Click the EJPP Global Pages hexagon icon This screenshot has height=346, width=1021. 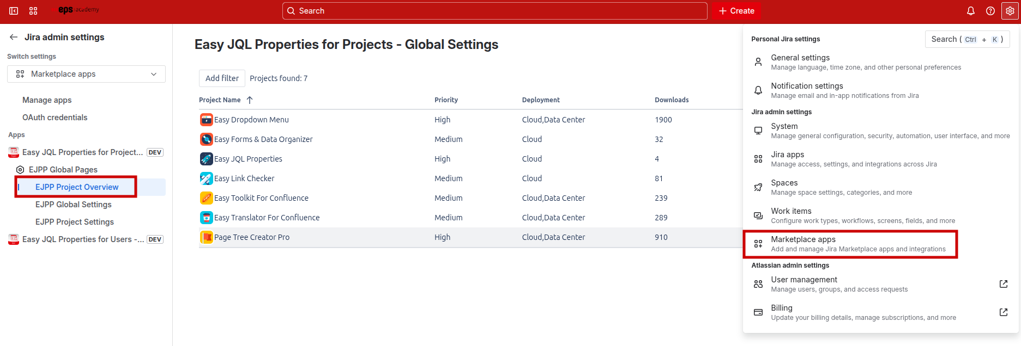pos(20,170)
